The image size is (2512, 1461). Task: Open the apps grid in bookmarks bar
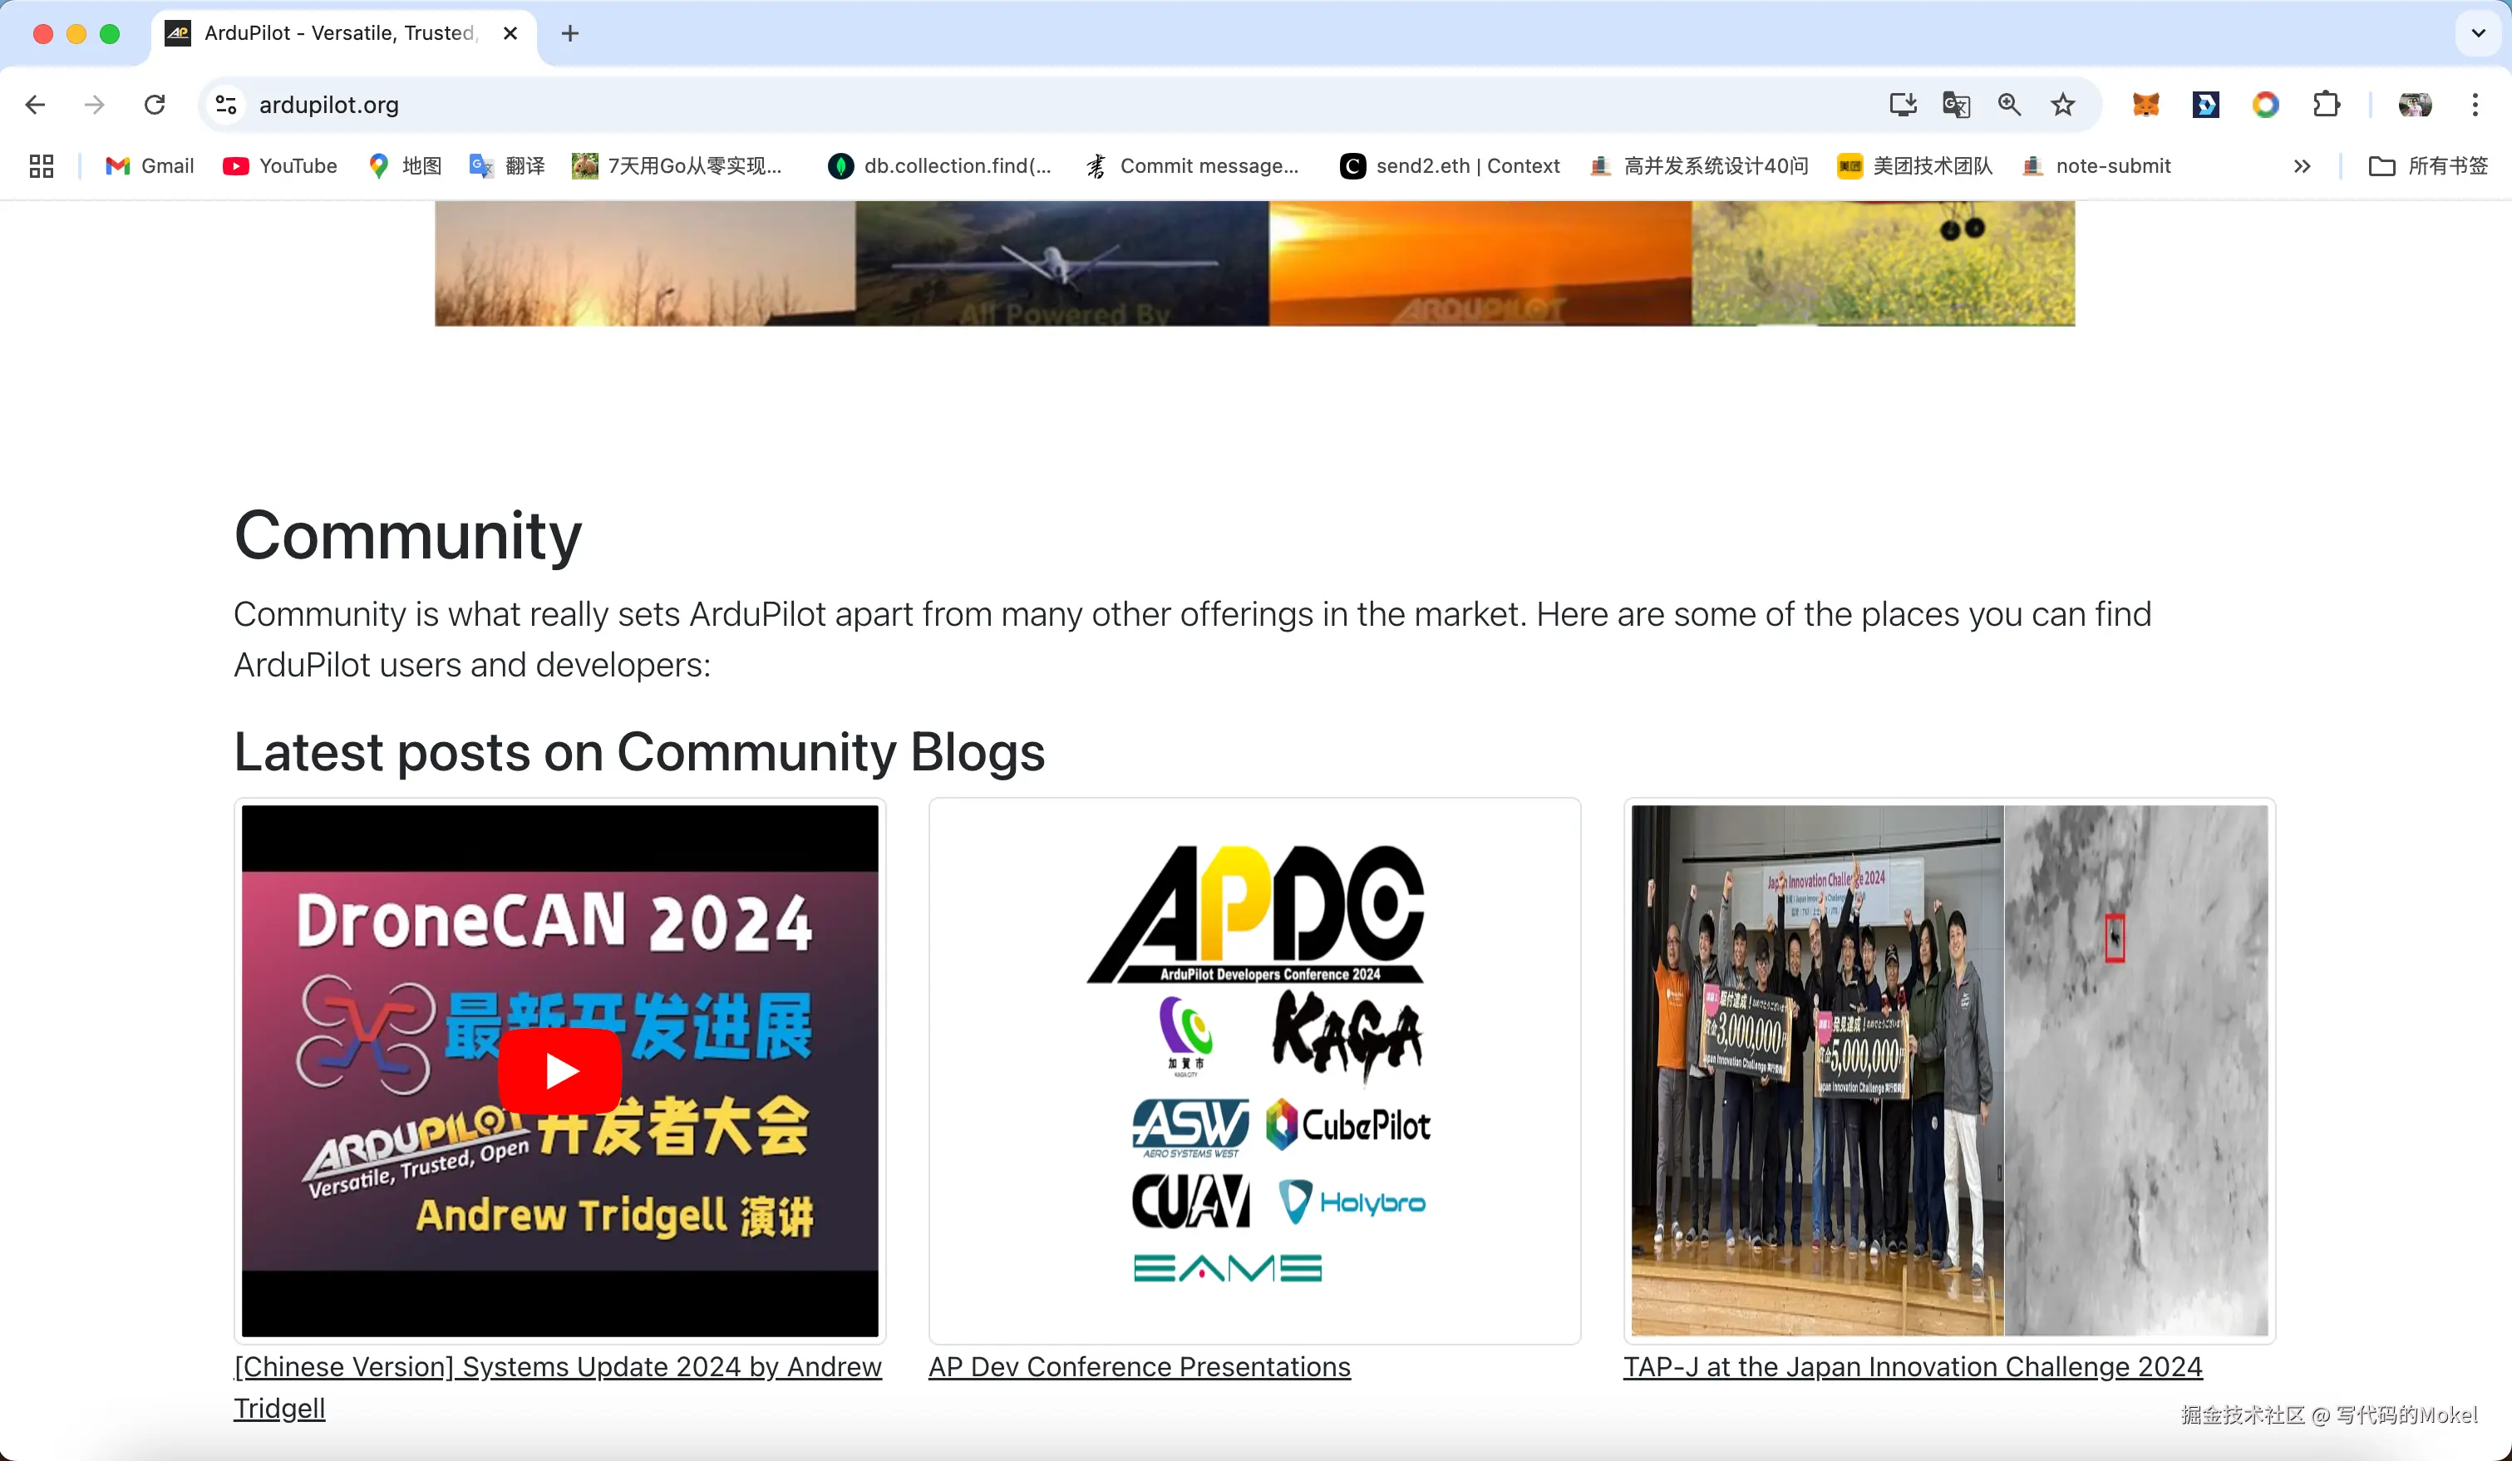pos(41,165)
